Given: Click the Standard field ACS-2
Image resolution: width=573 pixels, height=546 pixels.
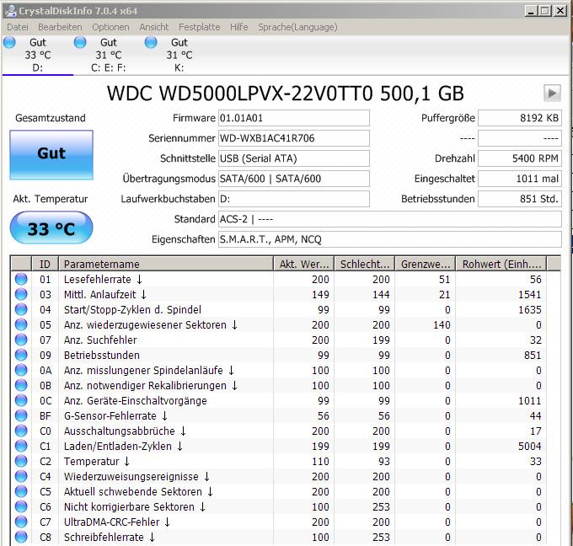Looking at the screenshot, I should click(390, 219).
